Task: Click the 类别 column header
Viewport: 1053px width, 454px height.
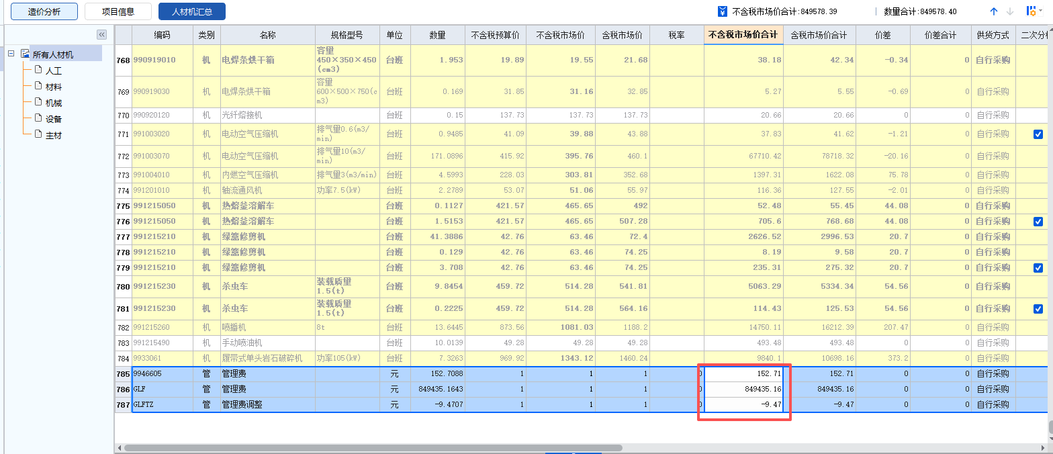Action: (207, 35)
